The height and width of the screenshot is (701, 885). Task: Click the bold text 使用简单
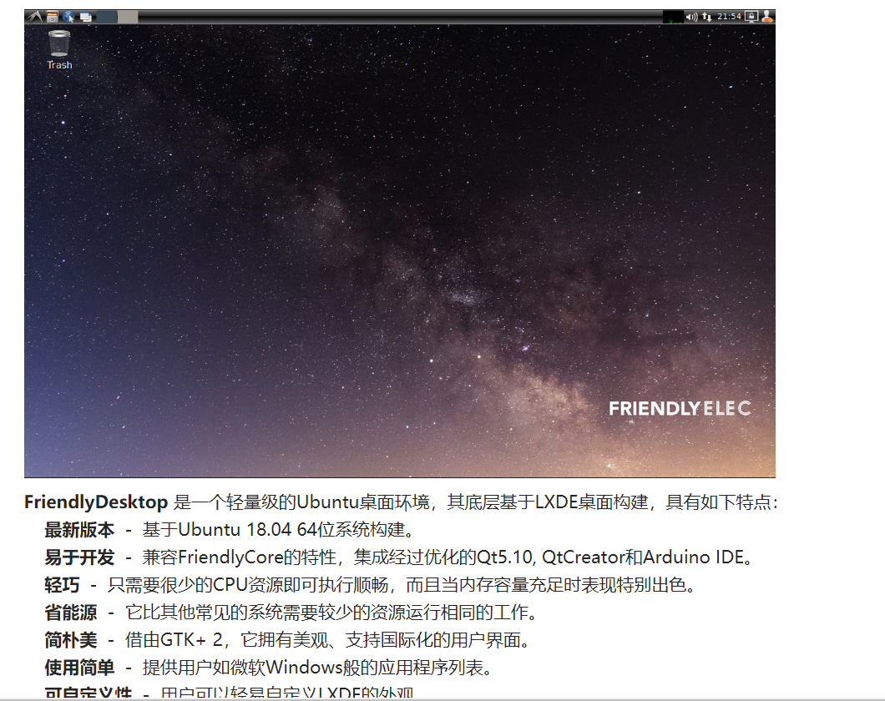point(79,668)
